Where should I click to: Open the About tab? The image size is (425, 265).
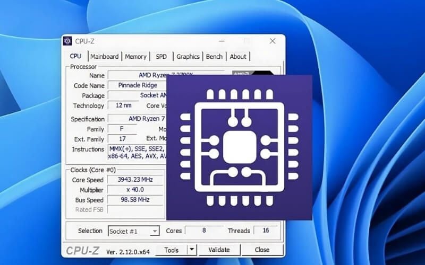238,57
